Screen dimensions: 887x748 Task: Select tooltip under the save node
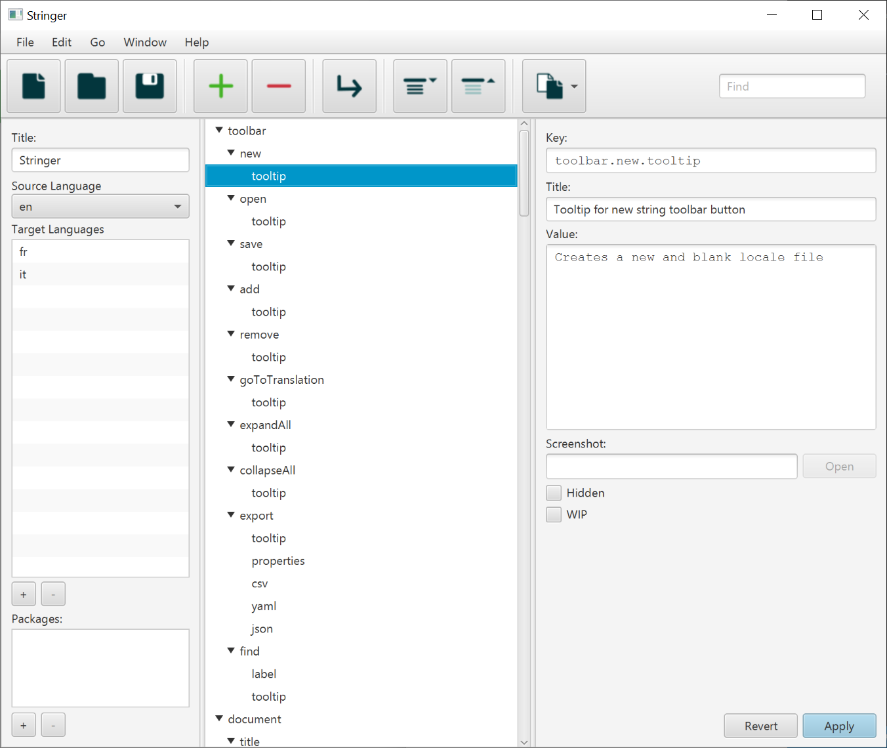coord(361,266)
